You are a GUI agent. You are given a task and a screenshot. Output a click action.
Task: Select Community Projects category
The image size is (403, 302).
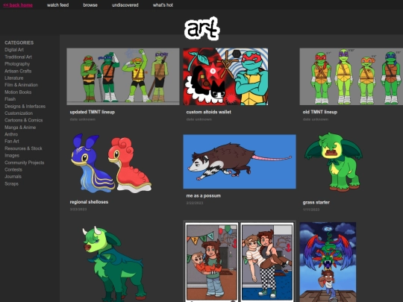pos(25,163)
